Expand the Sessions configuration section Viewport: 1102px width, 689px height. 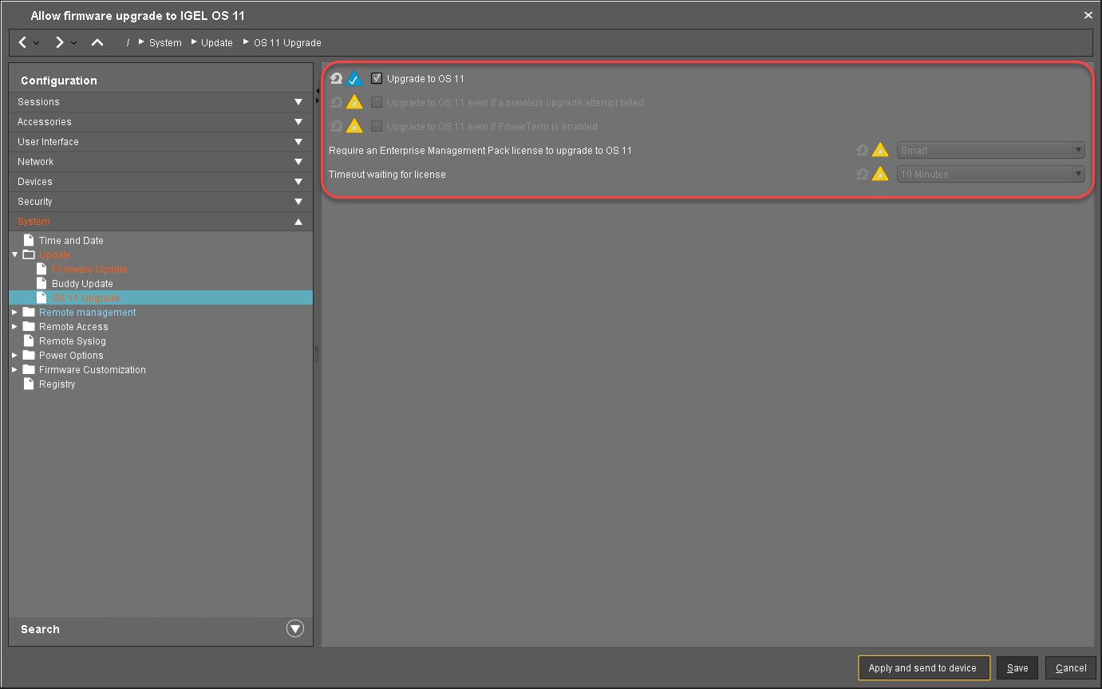160,102
